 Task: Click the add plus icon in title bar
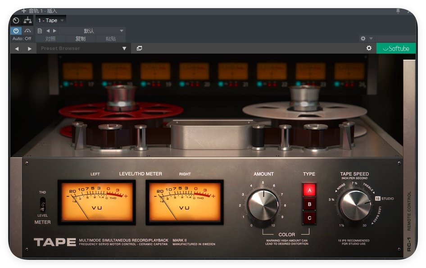pyautogui.click(x=24, y=10)
